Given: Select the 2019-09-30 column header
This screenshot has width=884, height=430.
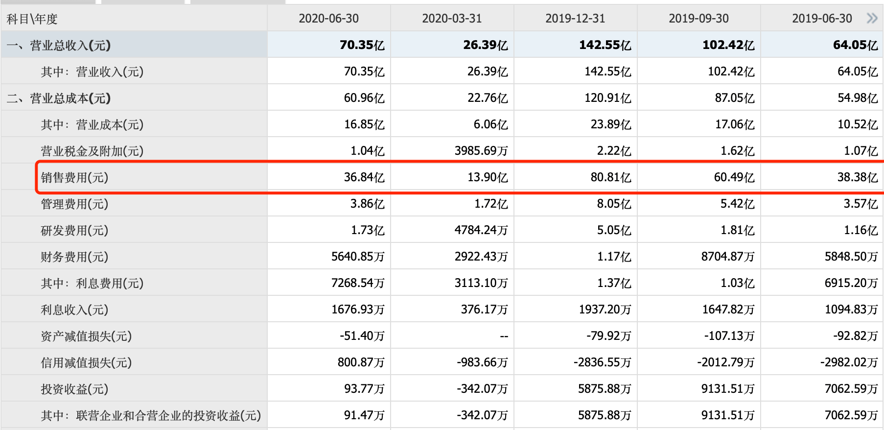Looking at the screenshot, I should (699, 19).
